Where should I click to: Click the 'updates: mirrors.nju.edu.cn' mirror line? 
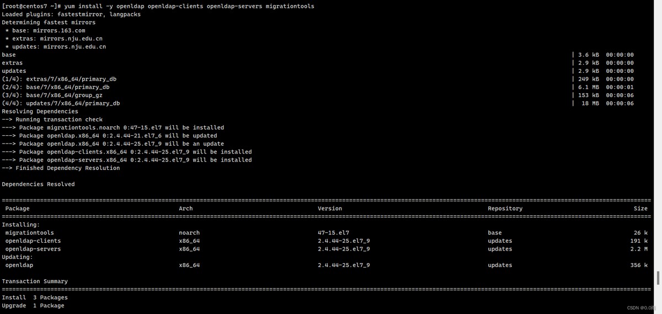coord(56,47)
